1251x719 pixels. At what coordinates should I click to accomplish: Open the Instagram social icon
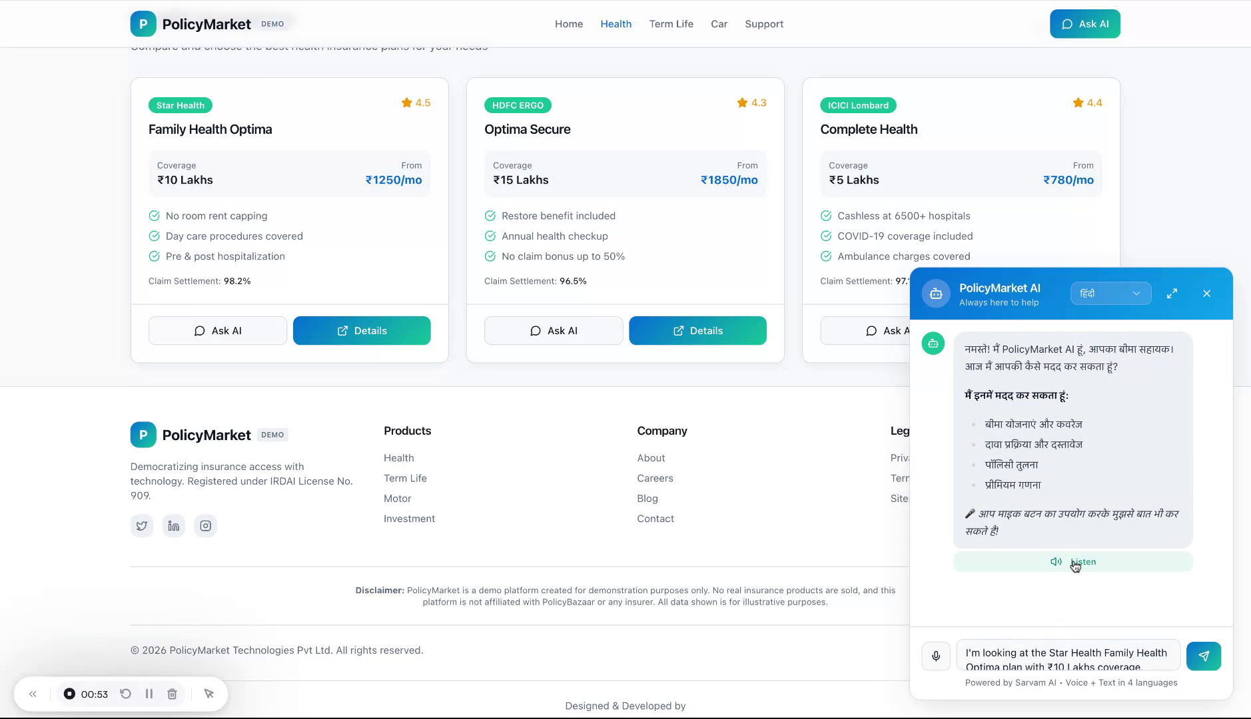click(x=205, y=525)
